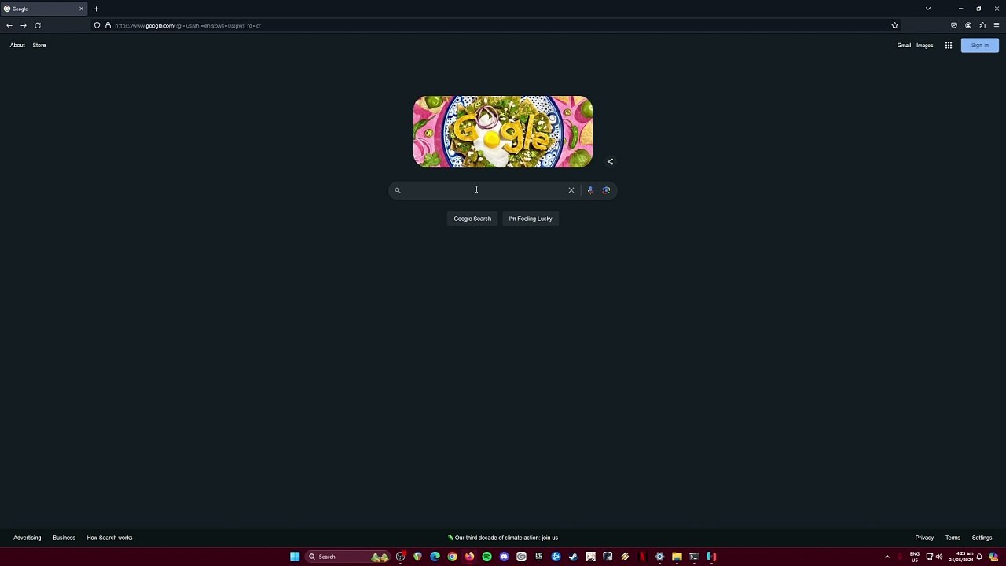Focus the browser address bar
This screenshot has height=566, width=1006.
(495, 25)
